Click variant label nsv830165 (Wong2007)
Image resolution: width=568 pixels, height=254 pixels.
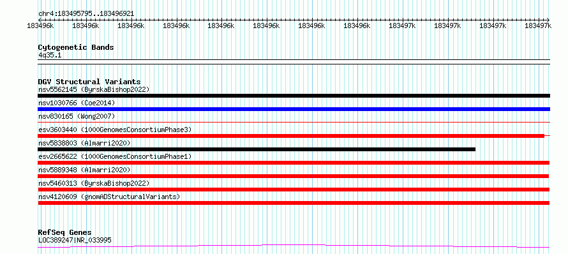[x=77, y=116]
